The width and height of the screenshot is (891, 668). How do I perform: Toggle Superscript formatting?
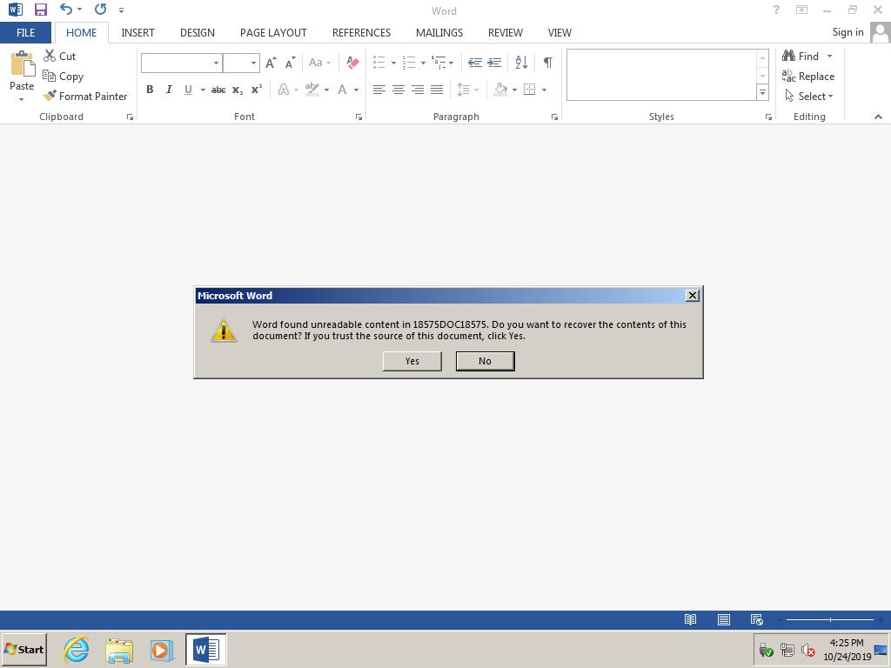click(257, 90)
